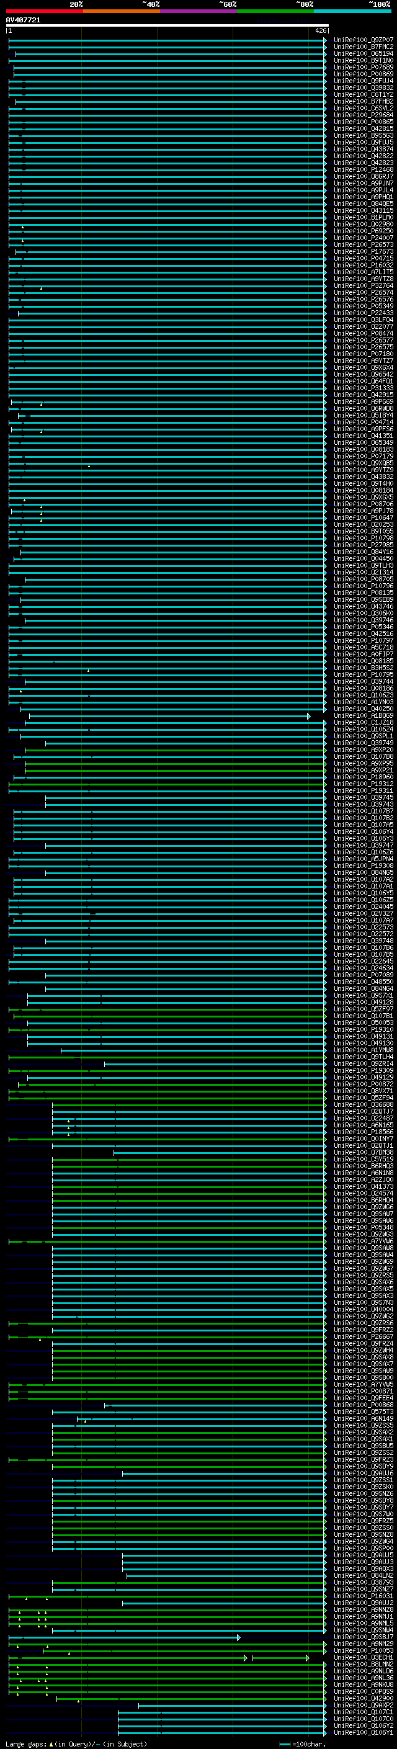Image resolution: width=397 pixels, height=1749 pixels.
Task: Open hit UniRef100_P05349
Action: (x=364, y=306)
